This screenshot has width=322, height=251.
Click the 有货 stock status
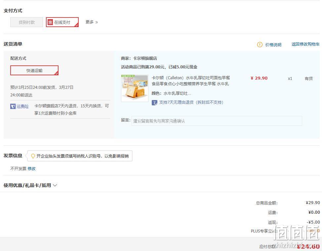pyautogui.click(x=309, y=78)
